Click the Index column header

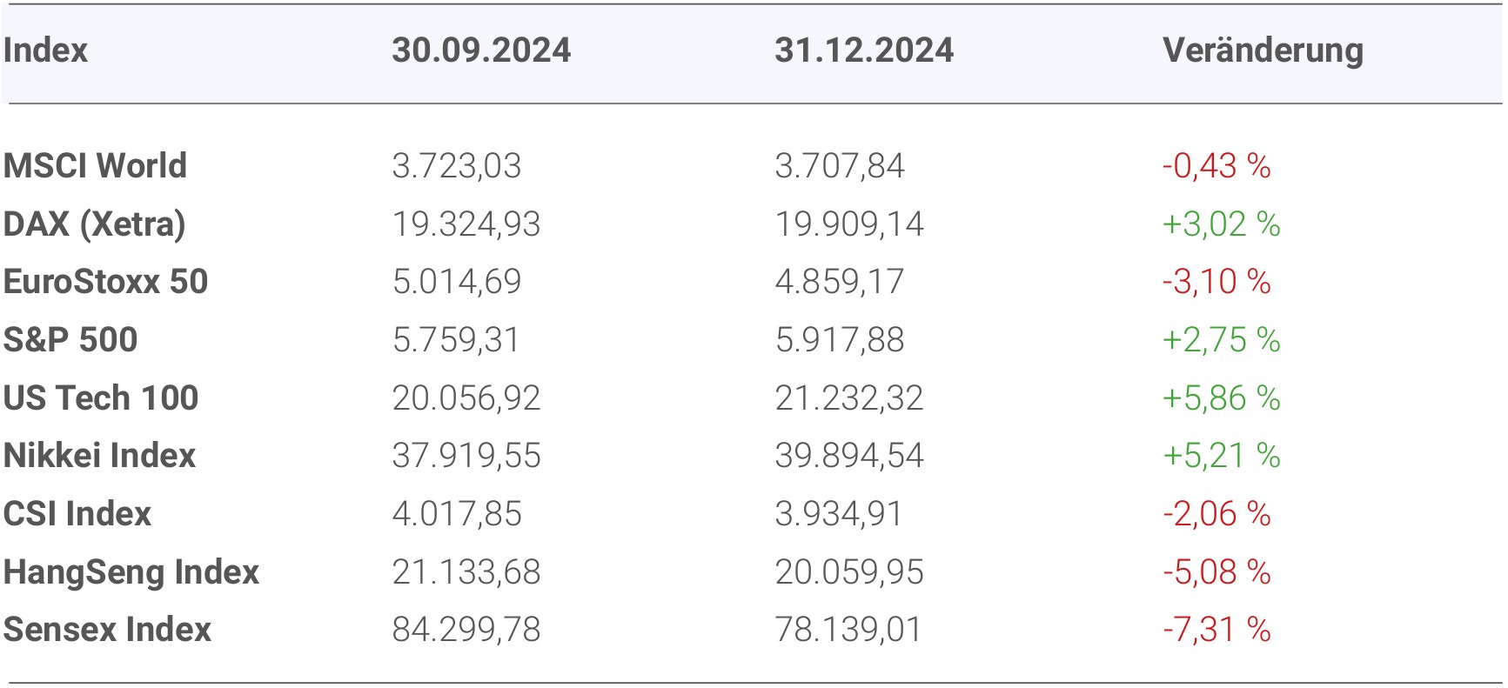(x=46, y=50)
